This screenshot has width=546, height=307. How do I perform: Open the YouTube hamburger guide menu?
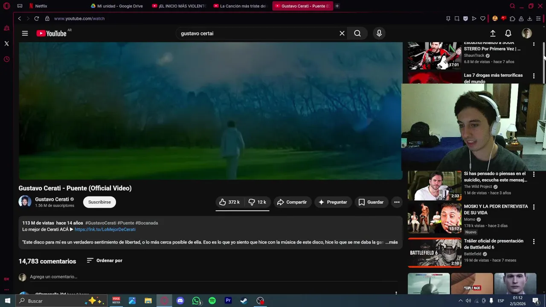click(25, 33)
